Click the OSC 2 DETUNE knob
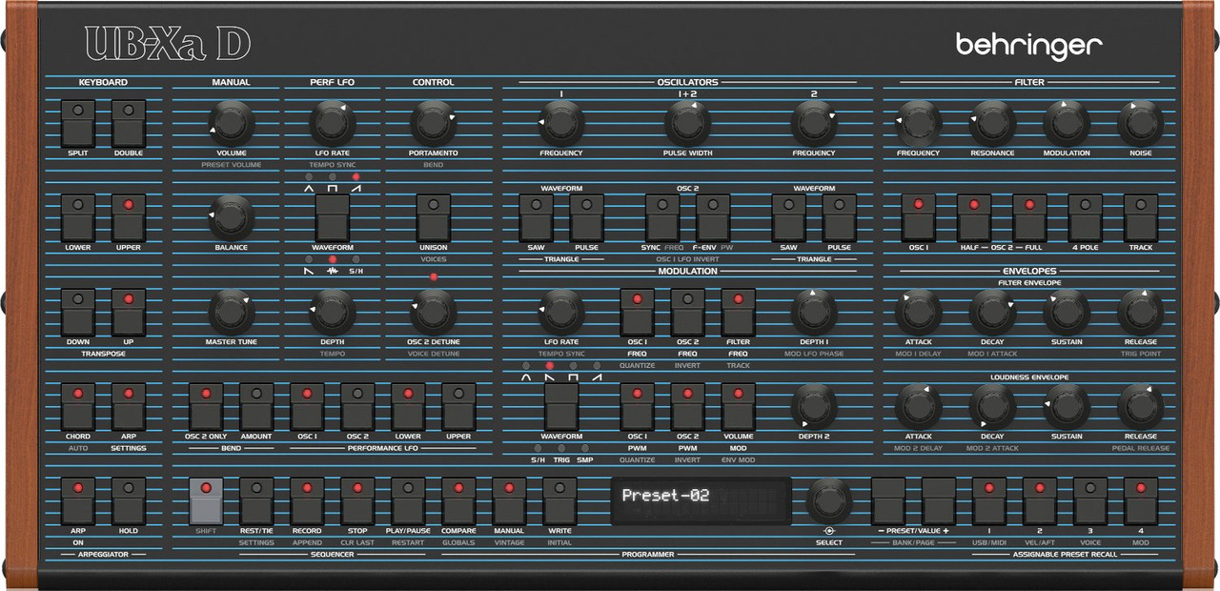Image resolution: width=1220 pixels, height=591 pixels. coord(434,312)
